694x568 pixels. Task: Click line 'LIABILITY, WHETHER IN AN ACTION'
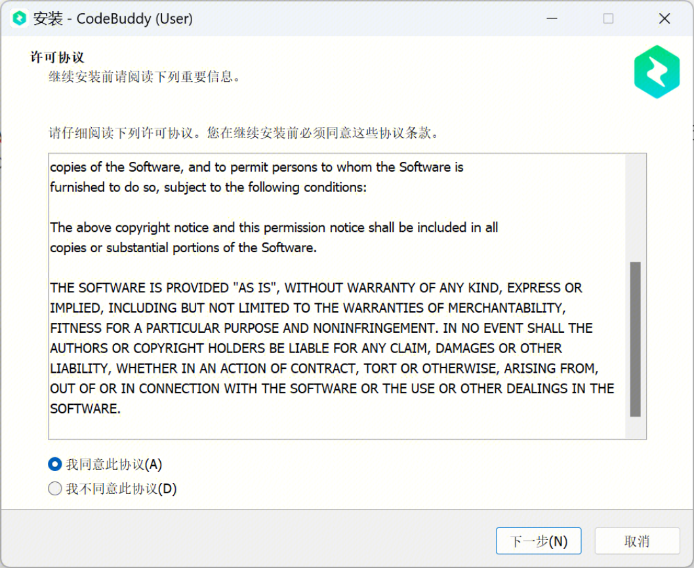pos(324,368)
